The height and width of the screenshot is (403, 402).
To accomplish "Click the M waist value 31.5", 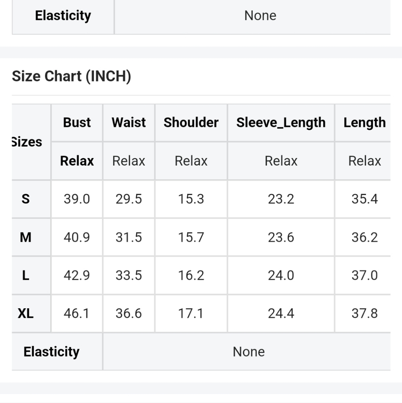I will [129, 237].
